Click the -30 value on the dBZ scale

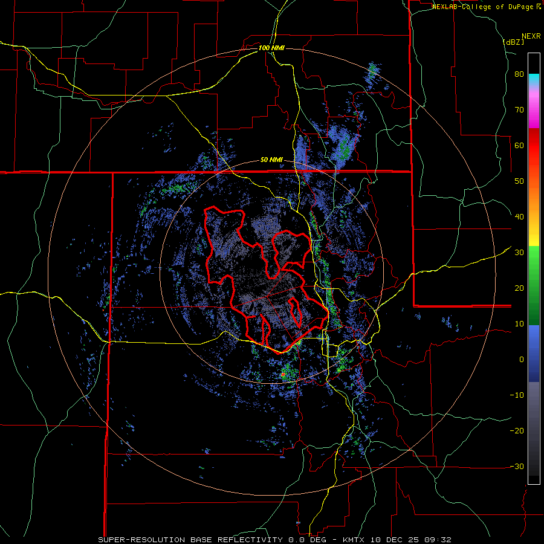point(517,466)
